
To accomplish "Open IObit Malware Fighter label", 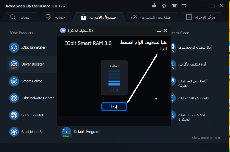I will (38, 98).
